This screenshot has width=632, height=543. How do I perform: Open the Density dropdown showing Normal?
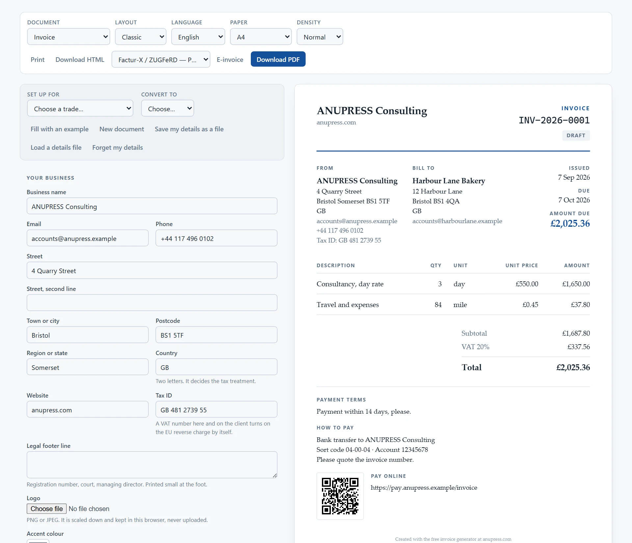click(320, 37)
